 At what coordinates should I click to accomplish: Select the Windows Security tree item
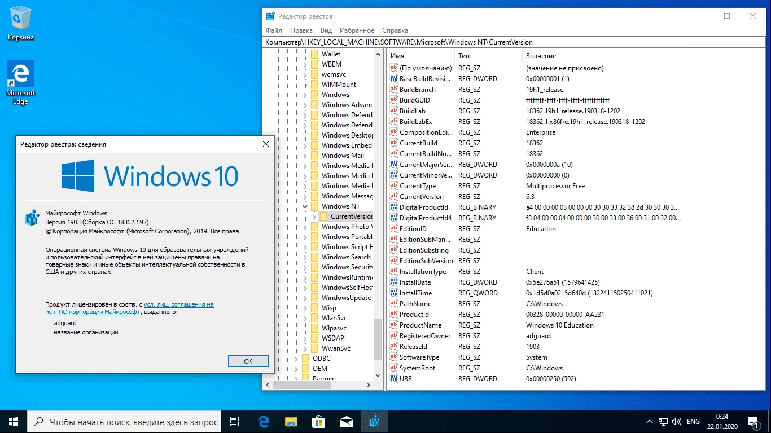347,267
